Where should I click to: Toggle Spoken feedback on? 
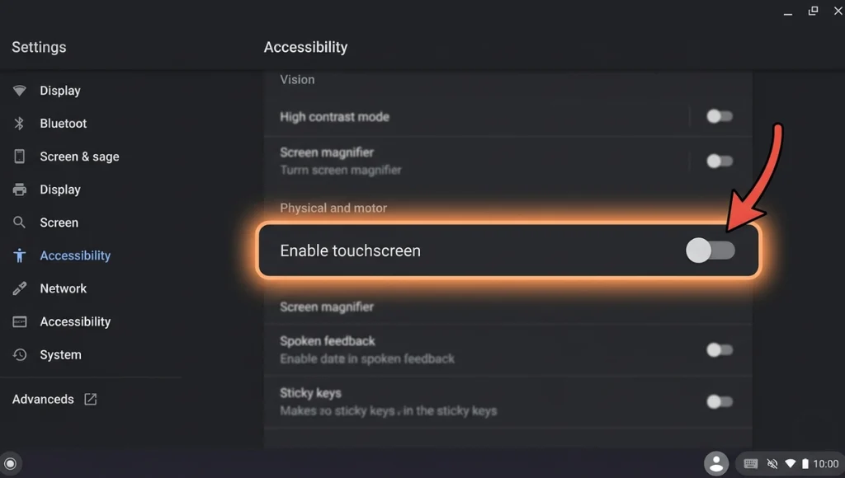718,349
